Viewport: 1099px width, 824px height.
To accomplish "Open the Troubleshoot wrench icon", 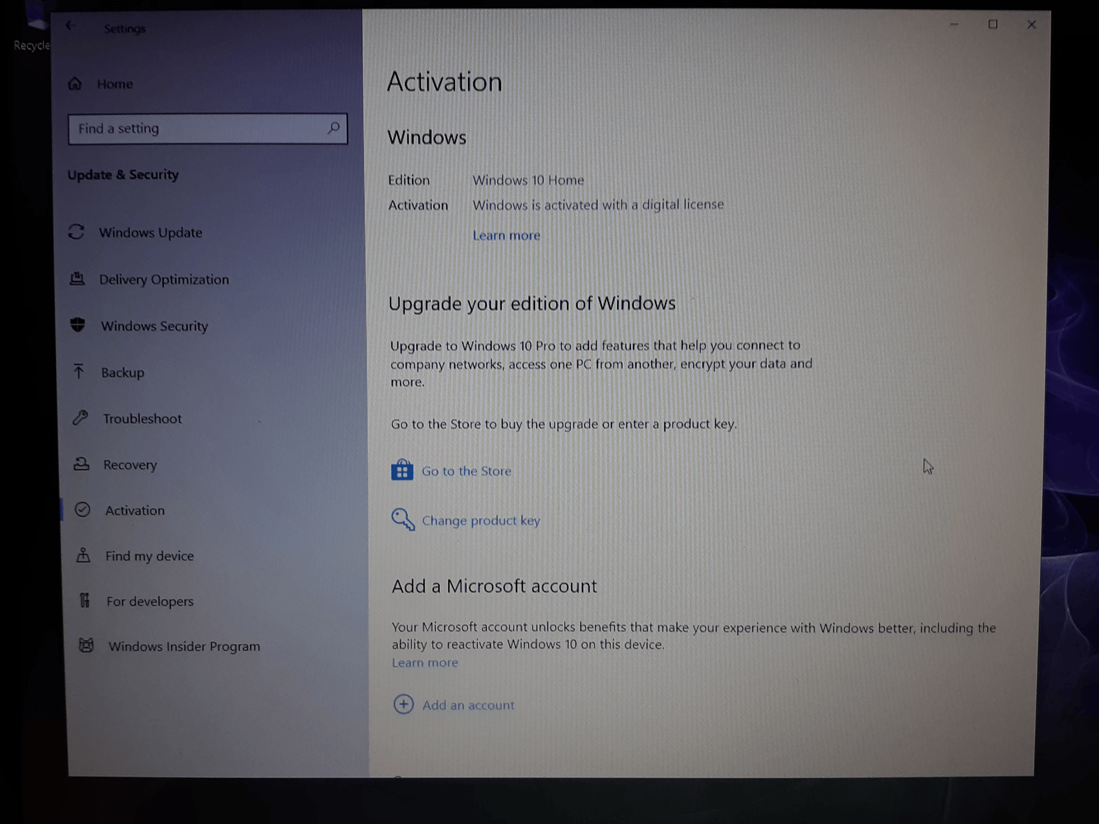I will click(x=80, y=417).
